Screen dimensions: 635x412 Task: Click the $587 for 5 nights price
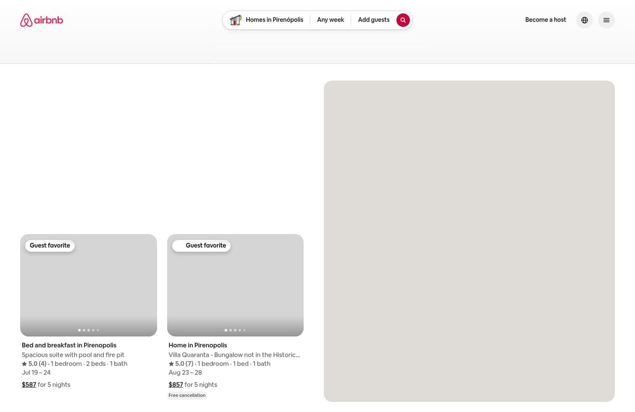click(46, 385)
